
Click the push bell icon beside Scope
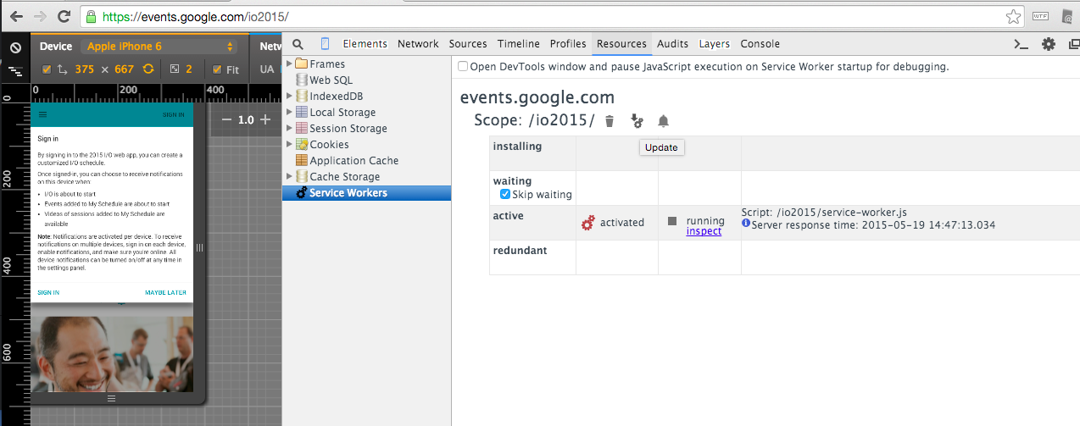(664, 121)
